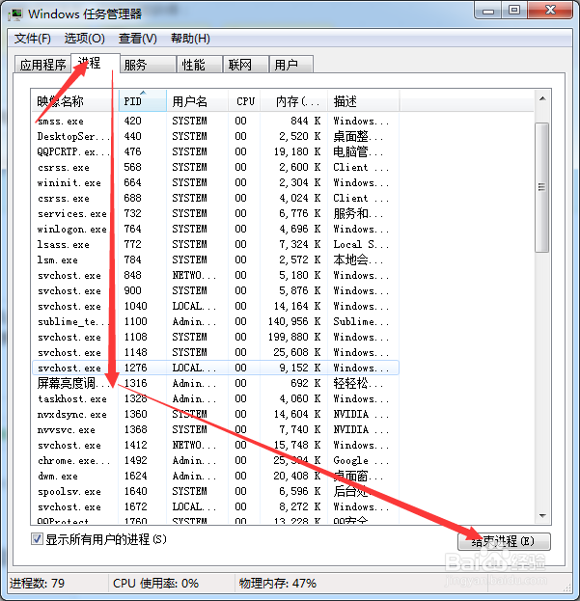The image size is (580, 601).
Task: Click the Task Manager title bar icon
Action: pos(15,14)
